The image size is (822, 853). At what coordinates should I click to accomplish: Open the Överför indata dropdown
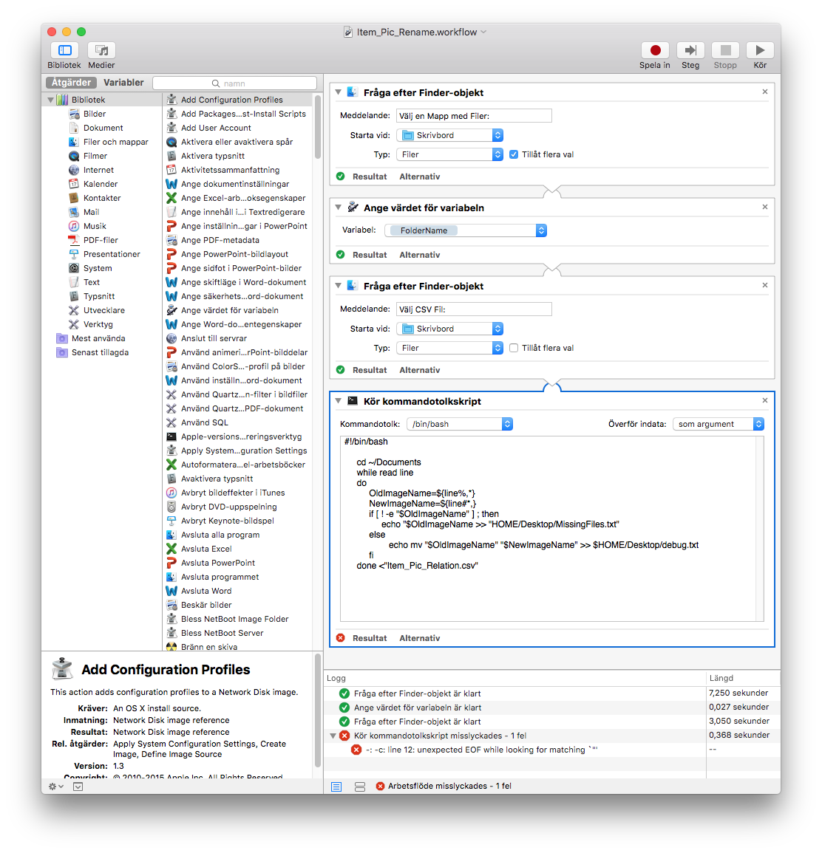[719, 424]
